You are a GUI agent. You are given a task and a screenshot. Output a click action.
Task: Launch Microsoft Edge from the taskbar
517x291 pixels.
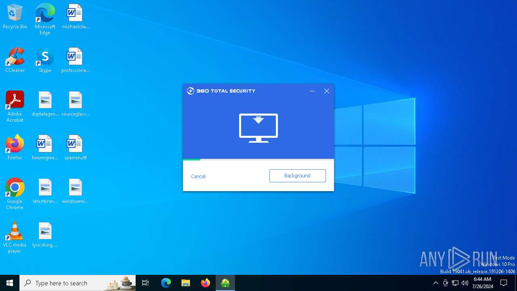point(166,283)
